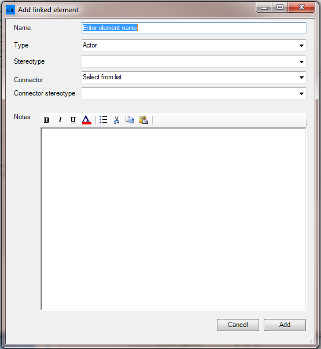Apply italic formatting in Notes
Viewport: 321px width, 349px height.
60,120
